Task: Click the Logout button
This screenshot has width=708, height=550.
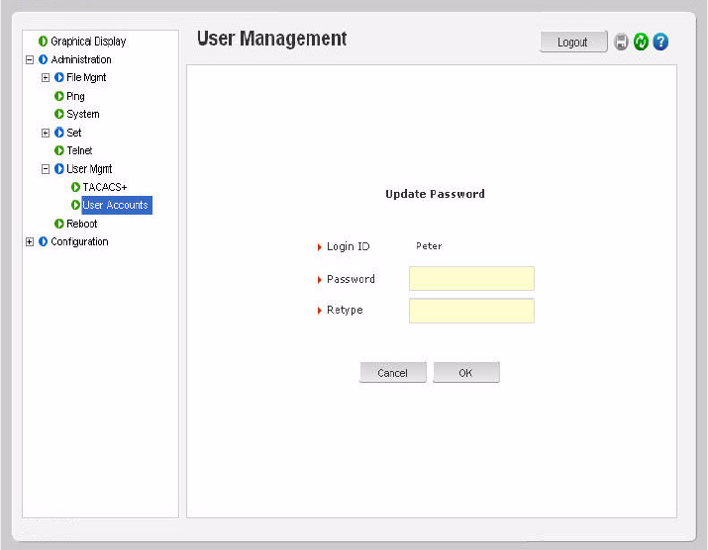Action: pyautogui.click(x=573, y=42)
